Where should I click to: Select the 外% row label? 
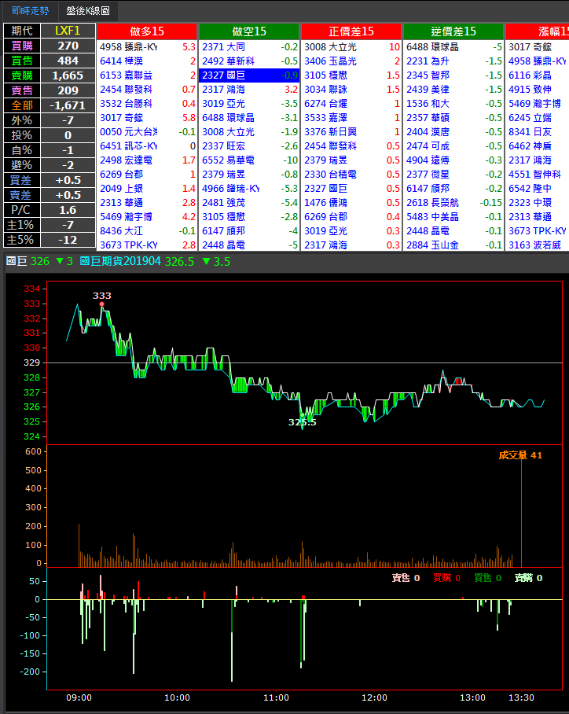22,120
